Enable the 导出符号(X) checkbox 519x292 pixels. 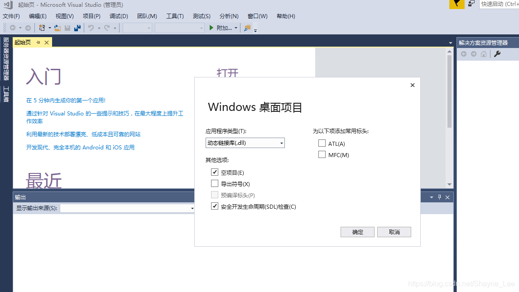(x=215, y=183)
